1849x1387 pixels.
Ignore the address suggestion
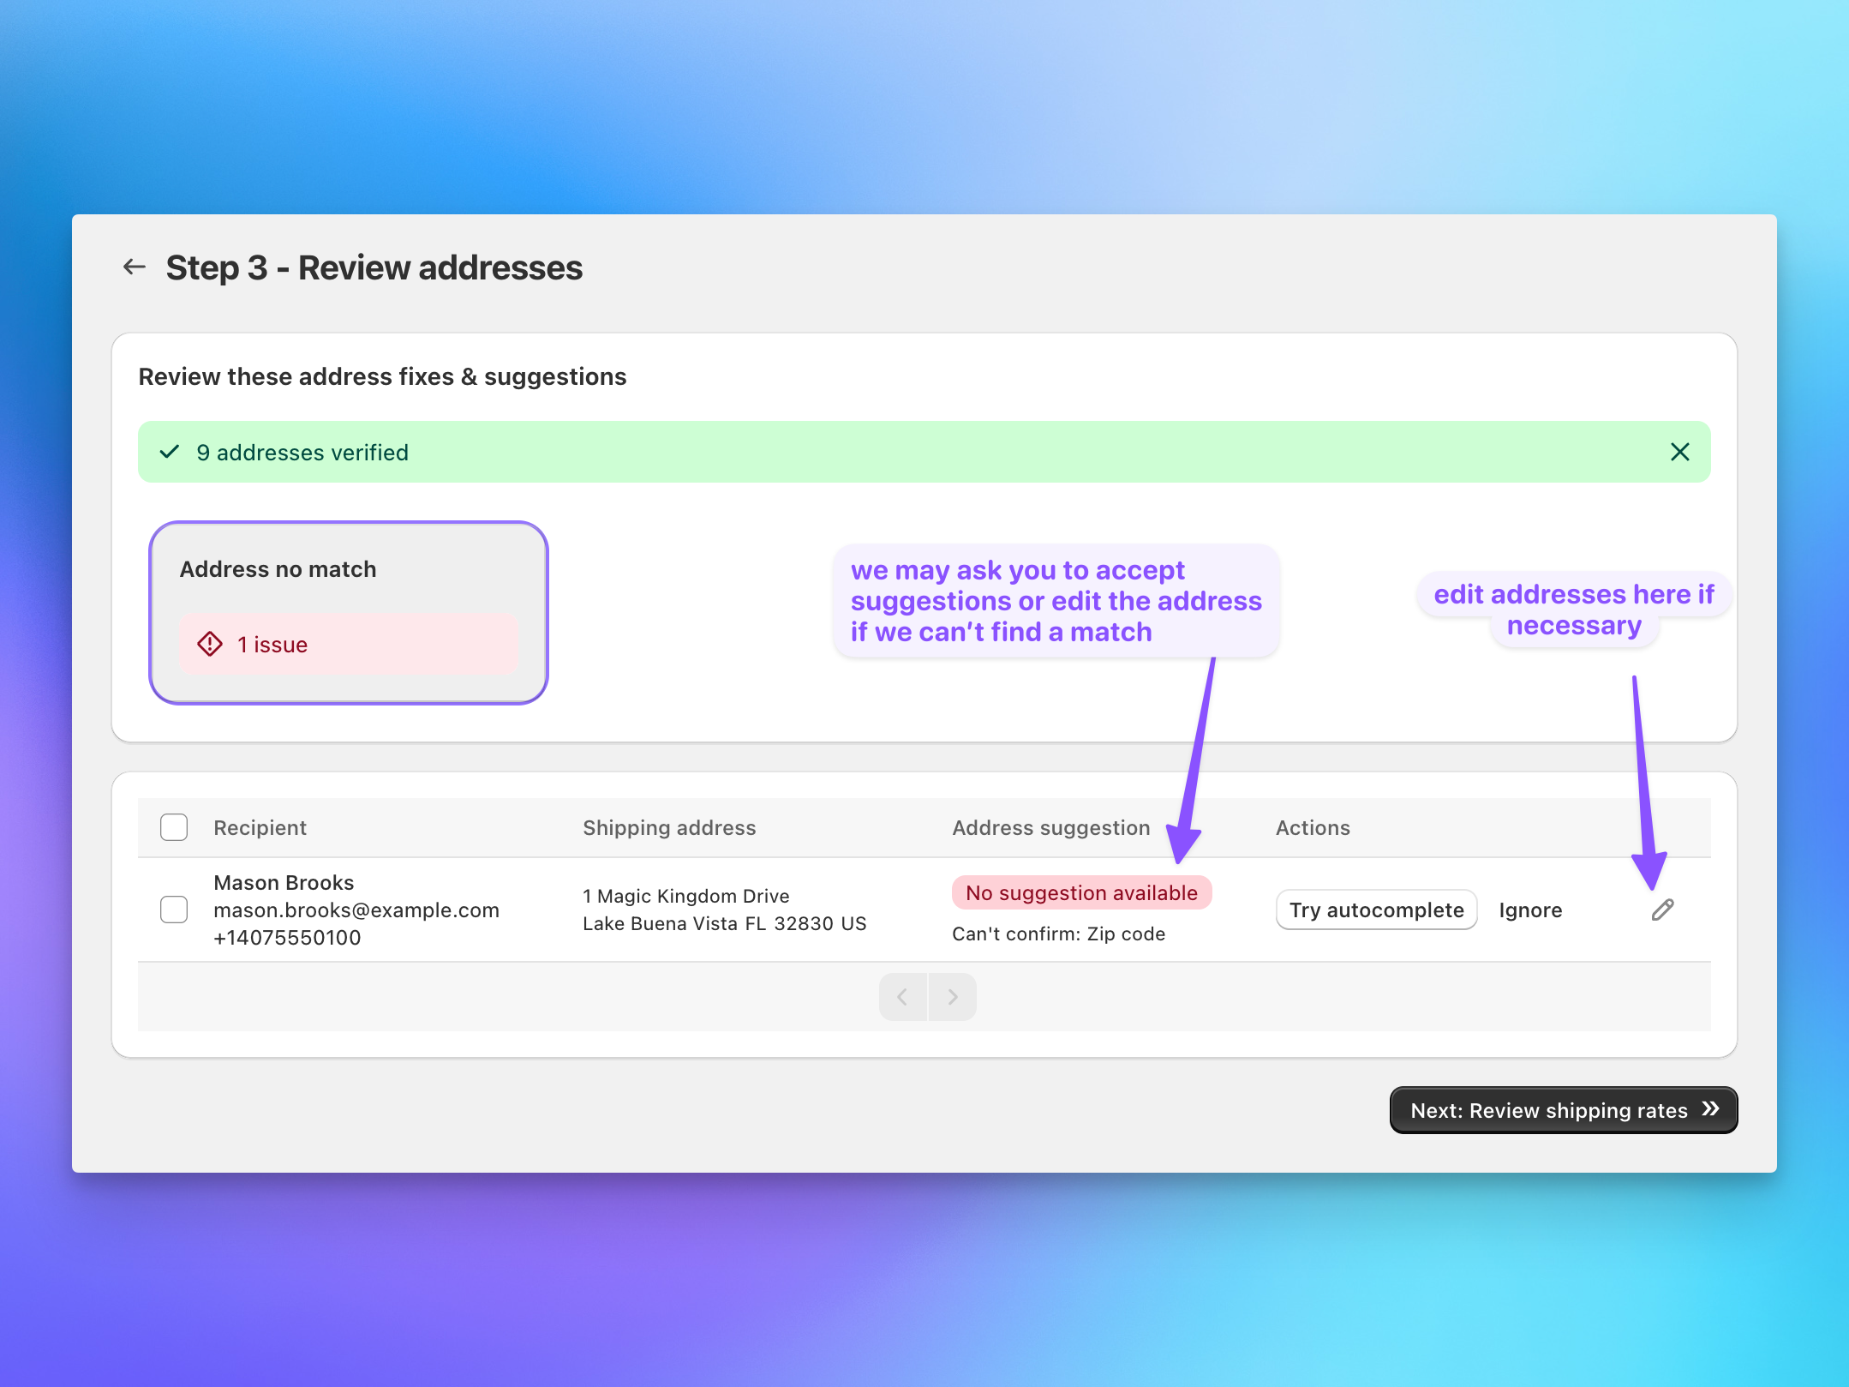1530,910
